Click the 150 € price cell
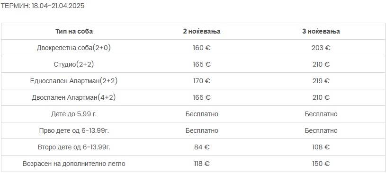The width and height of the screenshot is (386, 173). (321, 164)
